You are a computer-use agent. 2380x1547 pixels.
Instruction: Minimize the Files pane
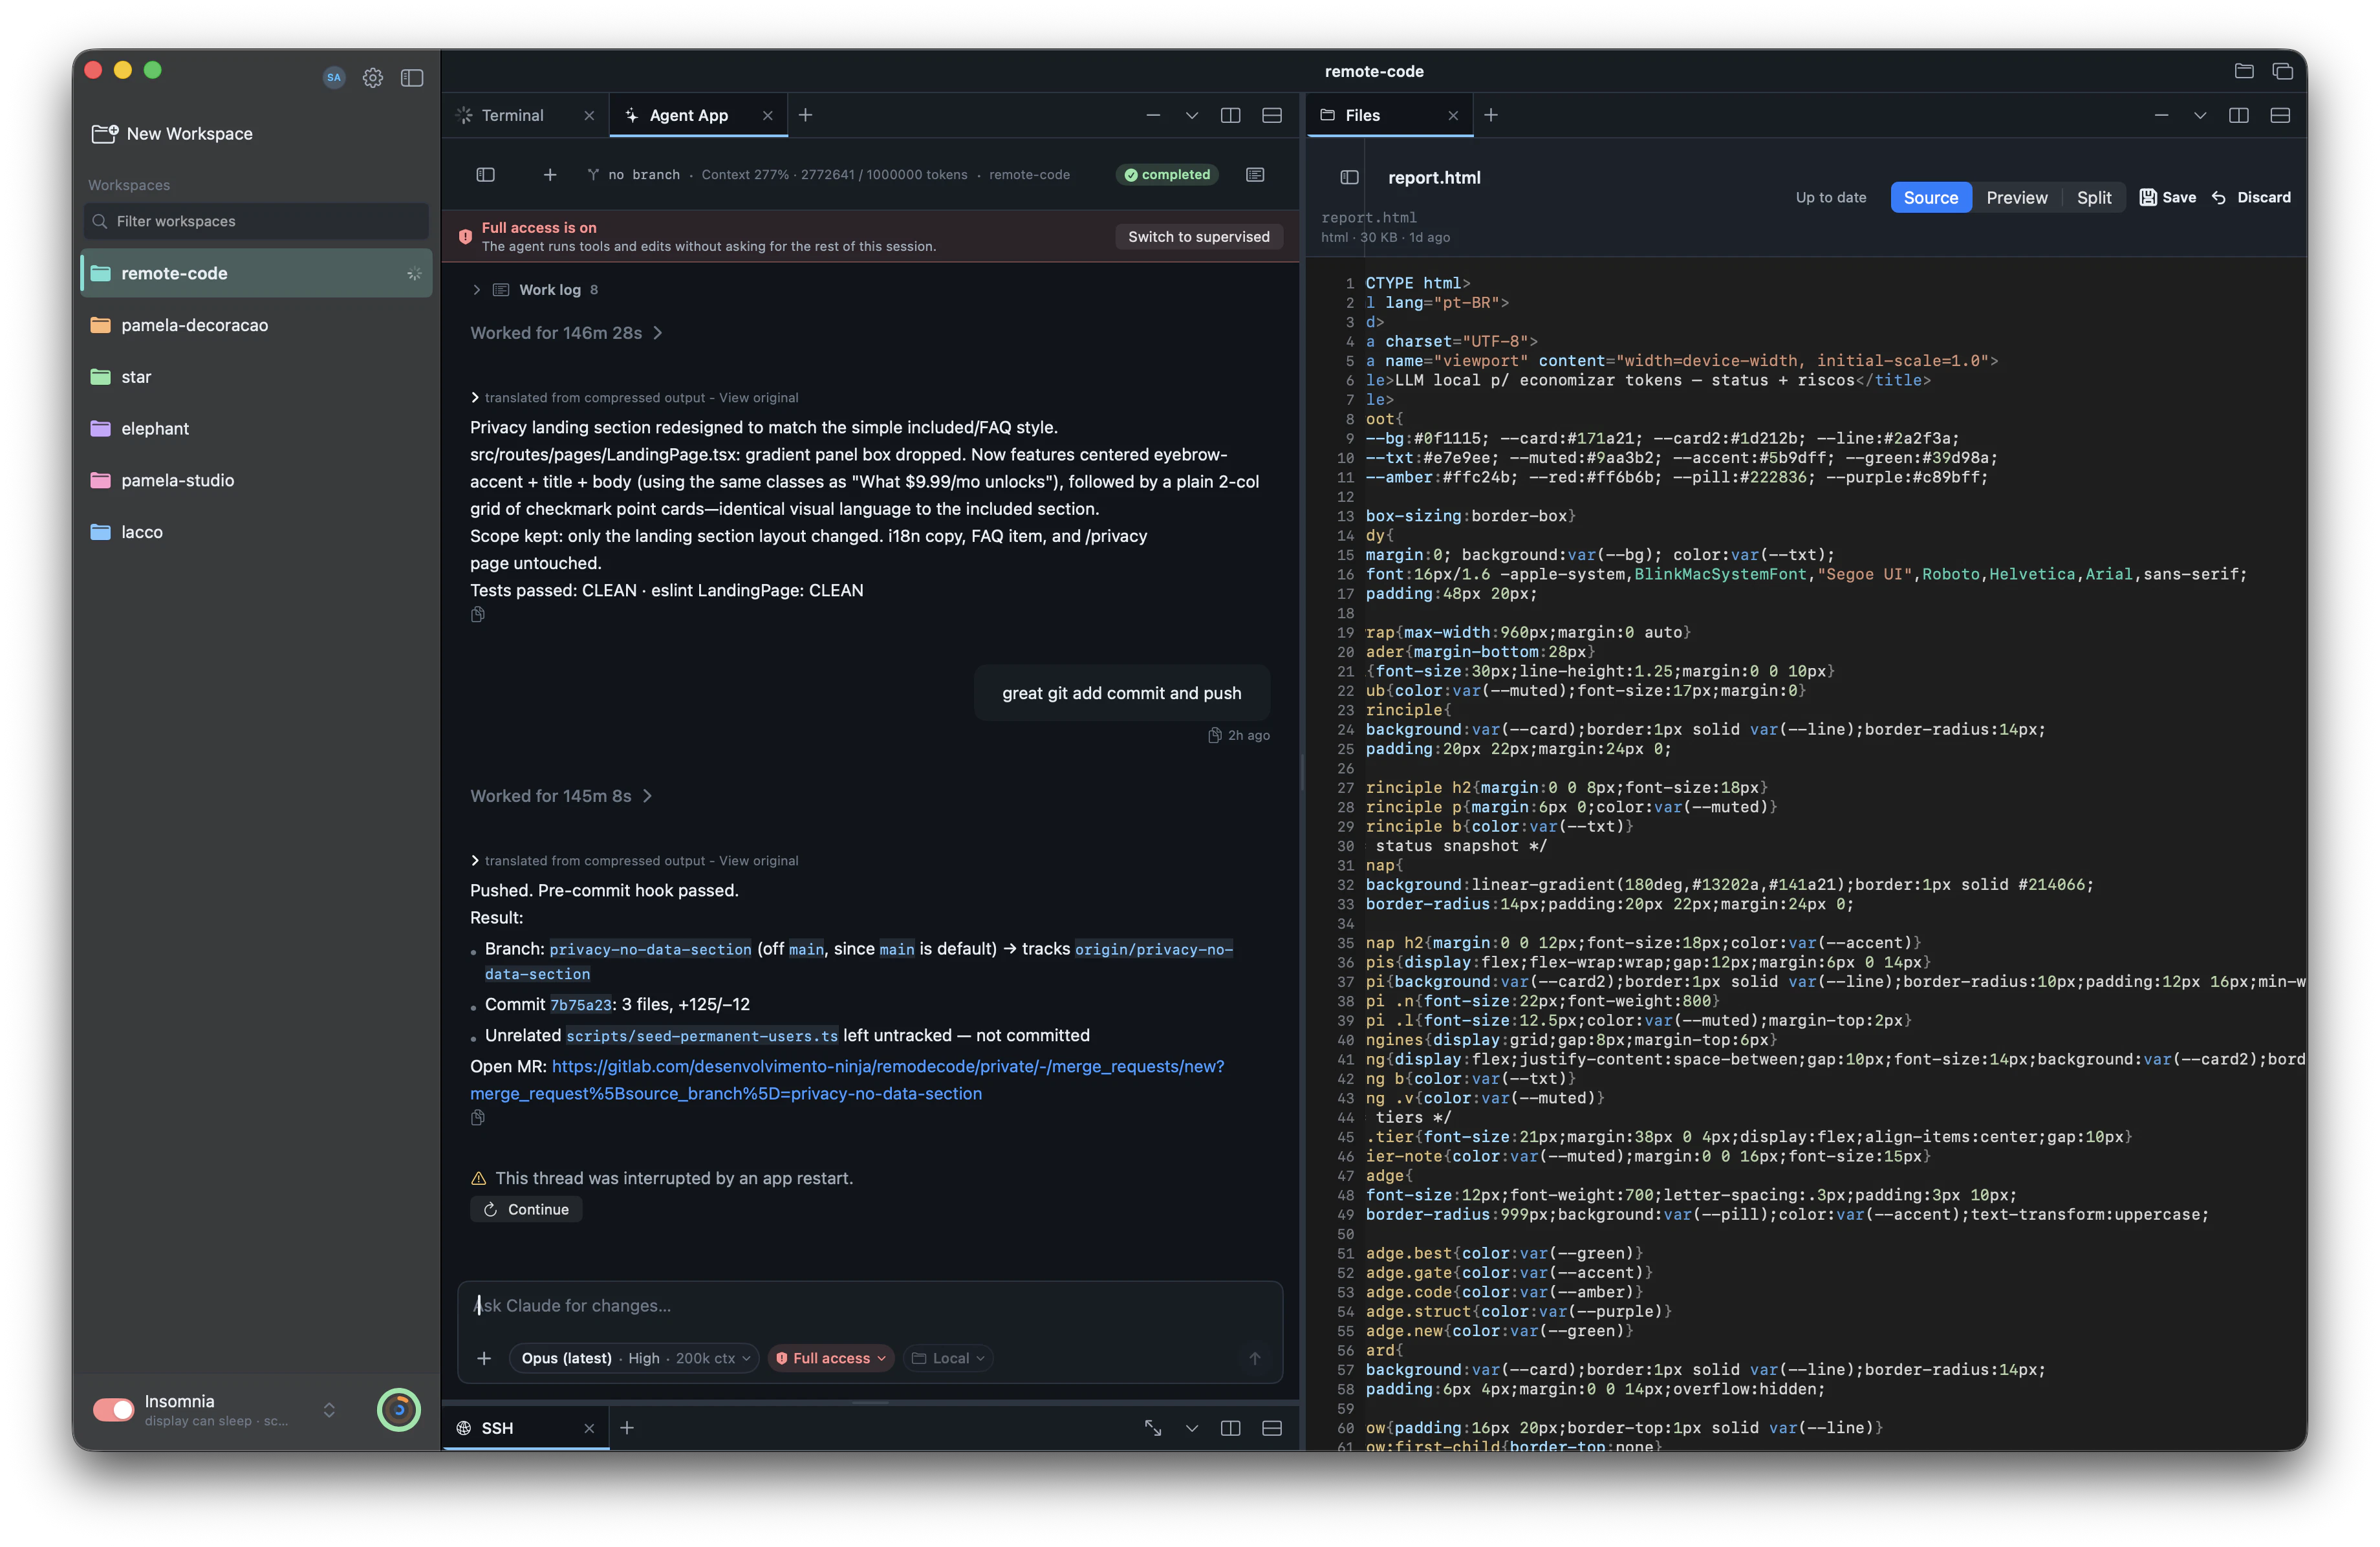[x=2161, y=115]
